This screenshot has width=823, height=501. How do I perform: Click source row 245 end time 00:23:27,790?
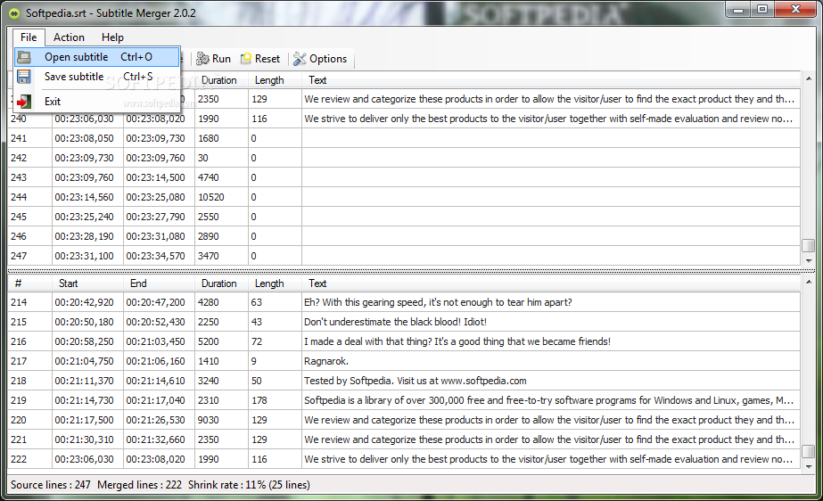(155, 217)
